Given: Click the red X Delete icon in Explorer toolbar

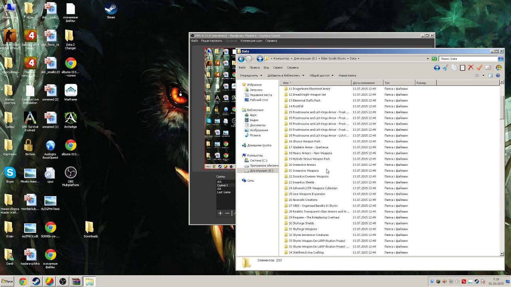Looking at the screenshot, I should 471,68.
